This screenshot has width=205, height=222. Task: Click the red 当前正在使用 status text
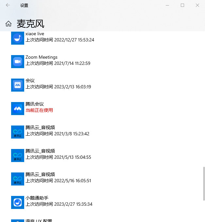pyautogui.click(x=39, y=110)
